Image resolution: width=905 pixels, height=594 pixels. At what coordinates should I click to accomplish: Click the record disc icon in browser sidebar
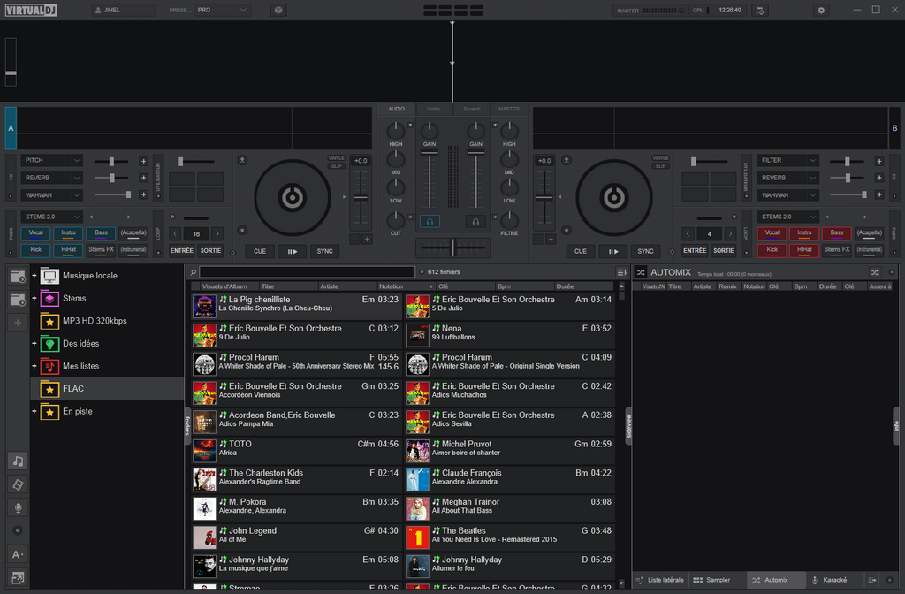pos(18,530)
